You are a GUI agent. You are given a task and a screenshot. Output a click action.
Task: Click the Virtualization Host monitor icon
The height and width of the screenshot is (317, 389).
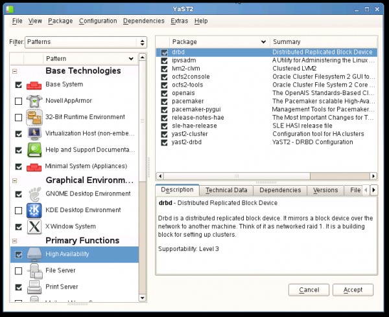click(34, 134)
